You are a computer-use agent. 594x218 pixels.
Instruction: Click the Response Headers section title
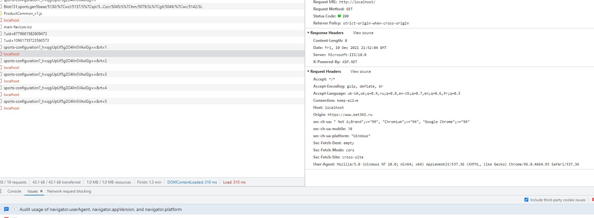click(327, 33)
